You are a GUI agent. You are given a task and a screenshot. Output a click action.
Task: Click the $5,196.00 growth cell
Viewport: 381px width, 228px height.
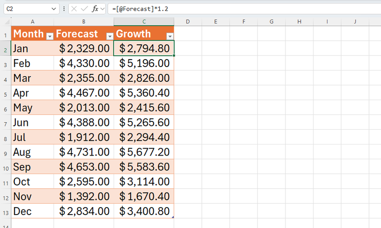click(x=144, y=63)
